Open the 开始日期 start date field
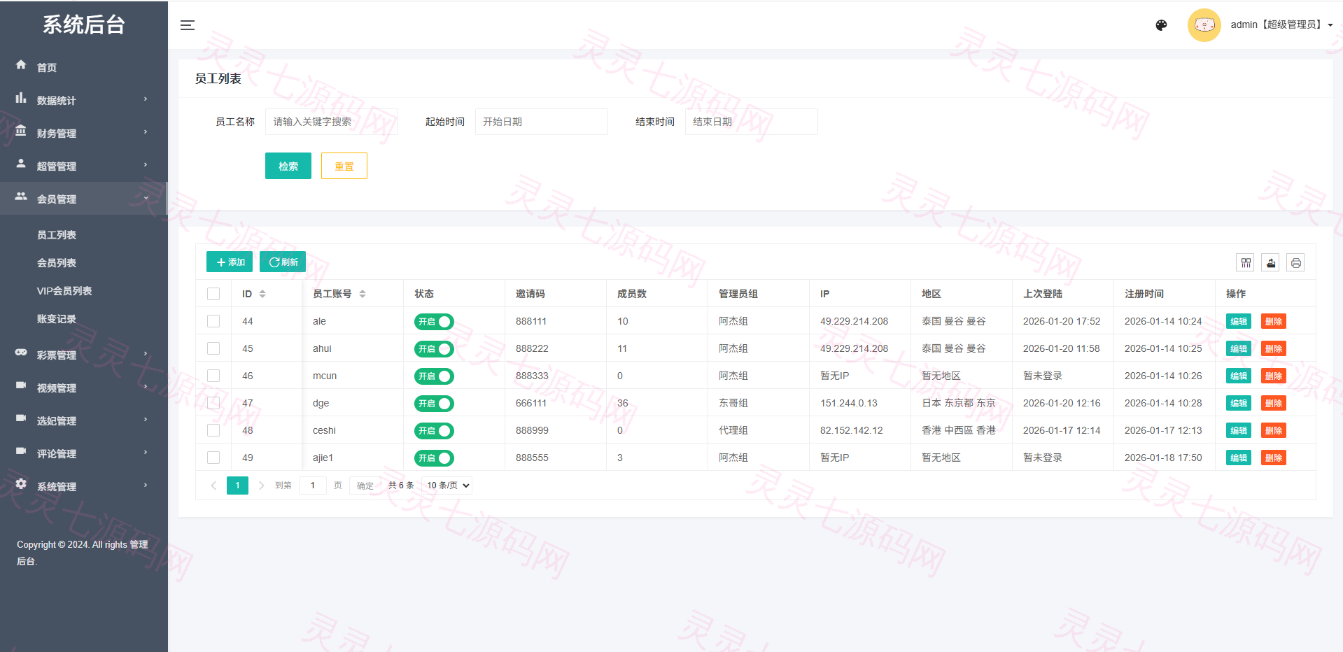 (x=542, y=122)
